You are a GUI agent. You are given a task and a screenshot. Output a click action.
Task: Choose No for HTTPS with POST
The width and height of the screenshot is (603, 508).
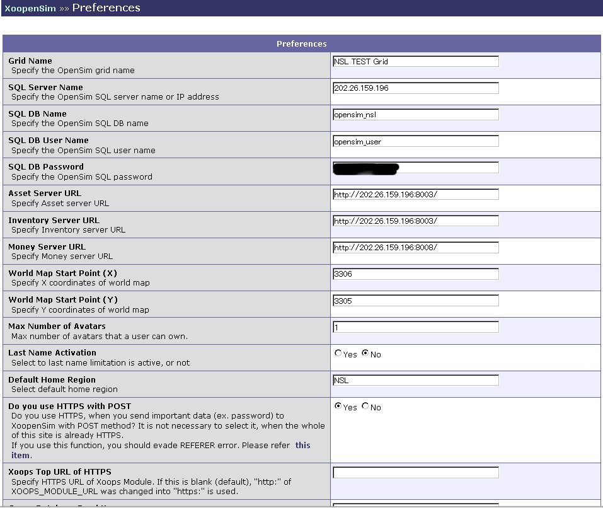coord(365,407)
